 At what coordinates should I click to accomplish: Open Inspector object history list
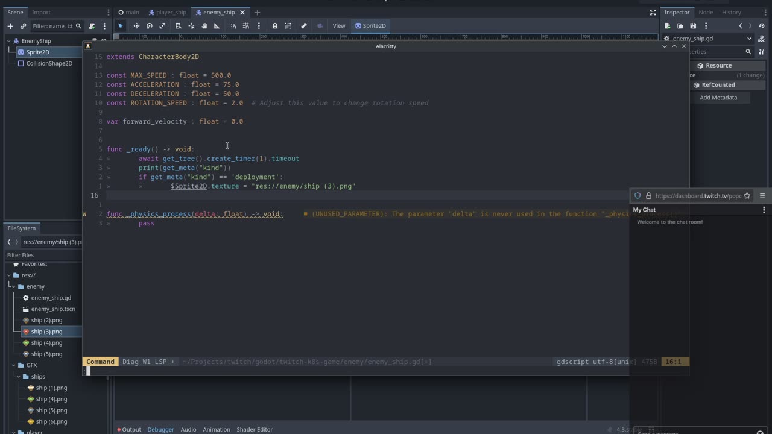click(761, 26)
